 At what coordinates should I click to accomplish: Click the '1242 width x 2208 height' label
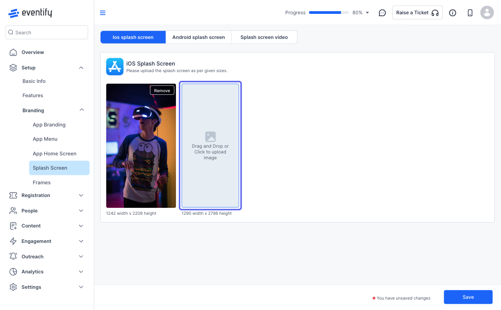[131, 213]
